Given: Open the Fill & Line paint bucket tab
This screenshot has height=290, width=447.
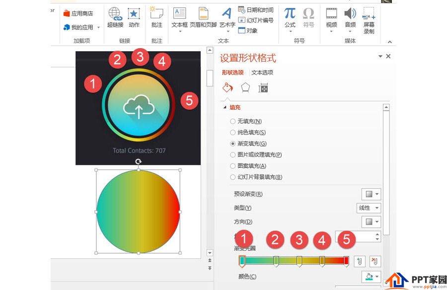Looking at the screenshot, I should point(227,87).
